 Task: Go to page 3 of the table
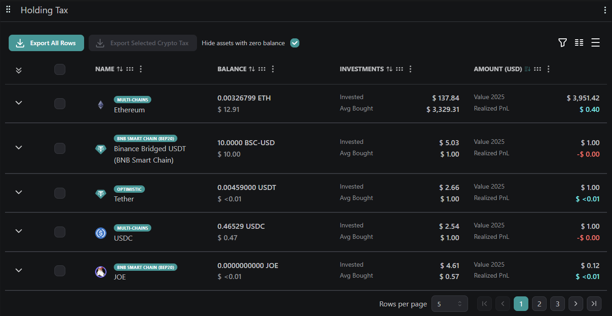[x=557, y=304]
